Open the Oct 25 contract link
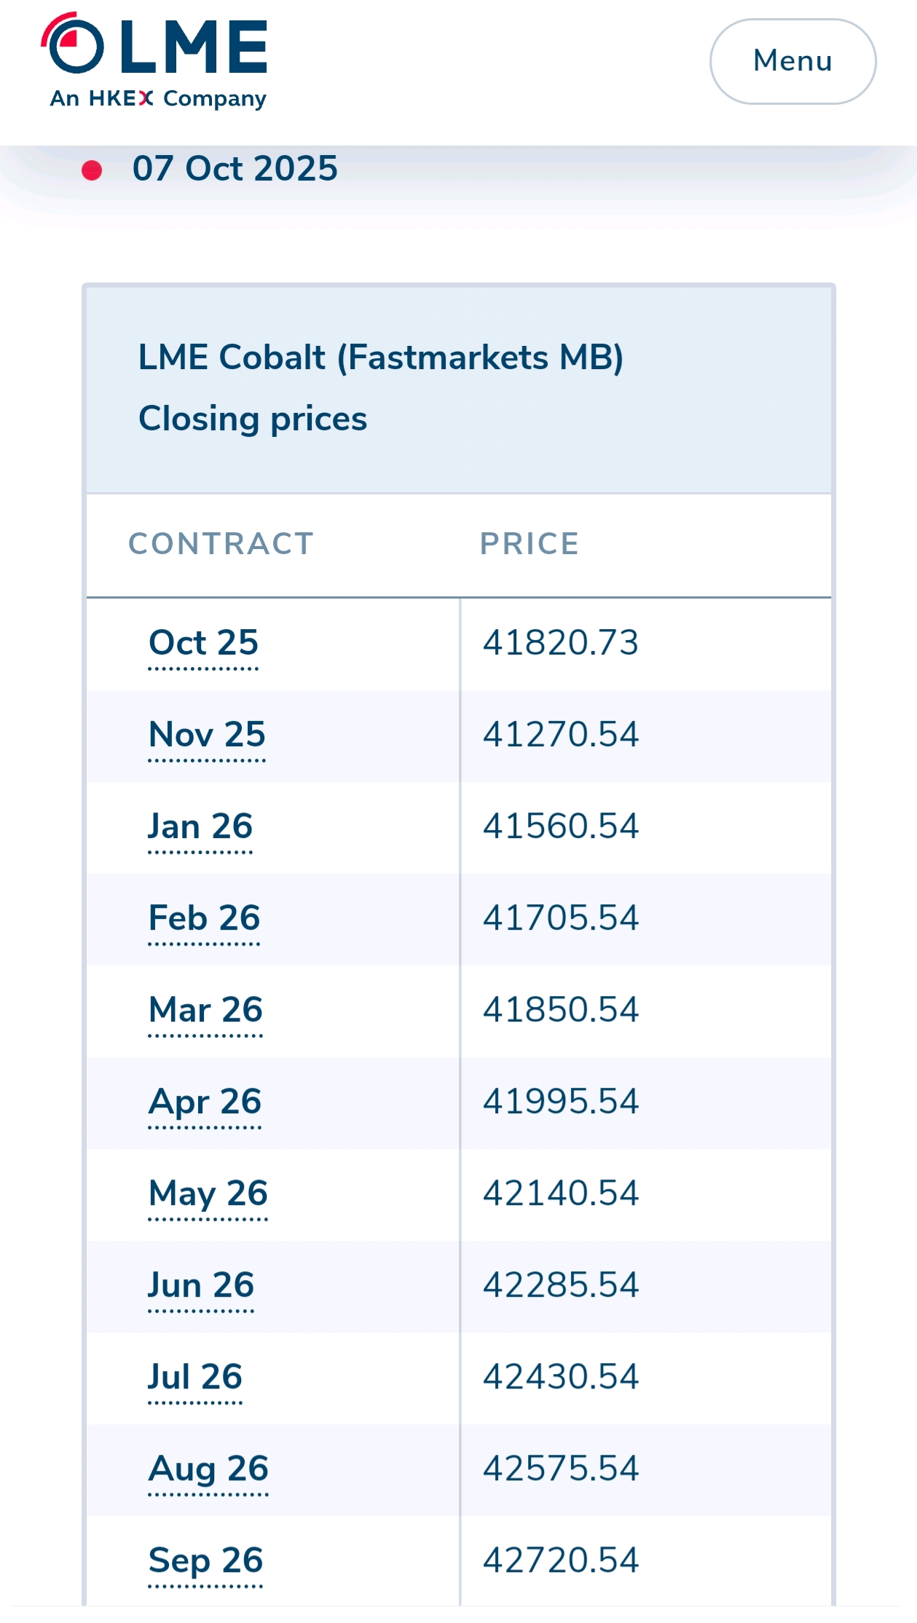Screen dimensions: 917x1623 click(x=203, y=643)
